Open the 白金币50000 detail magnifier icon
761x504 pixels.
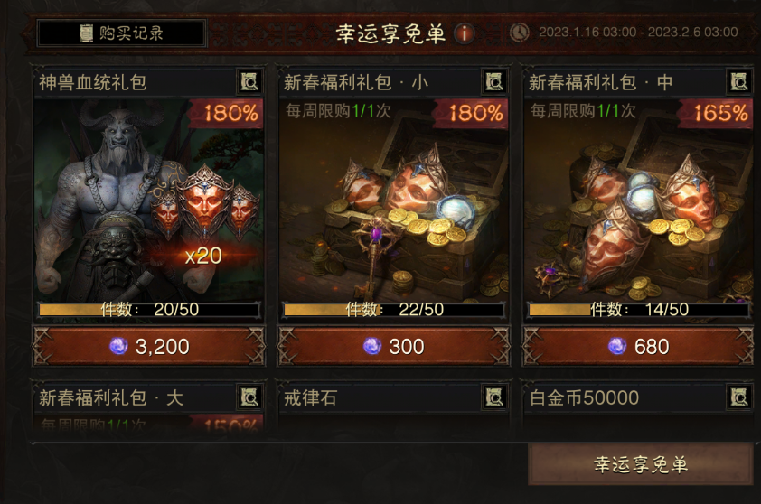739,397
